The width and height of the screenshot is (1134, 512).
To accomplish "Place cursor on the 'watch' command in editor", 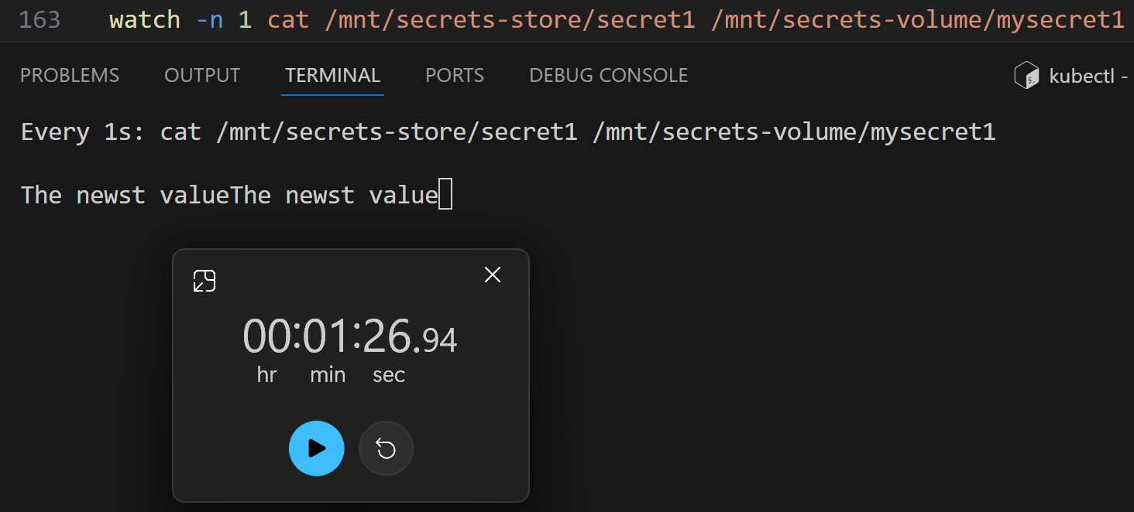I will pyautogui.click(x=144, y=19).
